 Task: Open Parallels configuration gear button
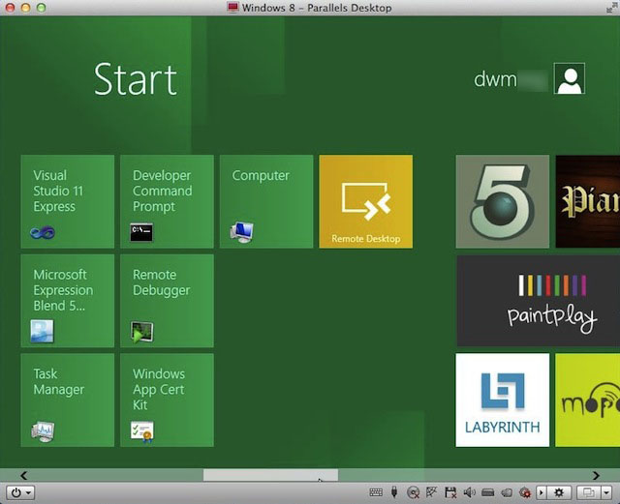click(559, 492)
